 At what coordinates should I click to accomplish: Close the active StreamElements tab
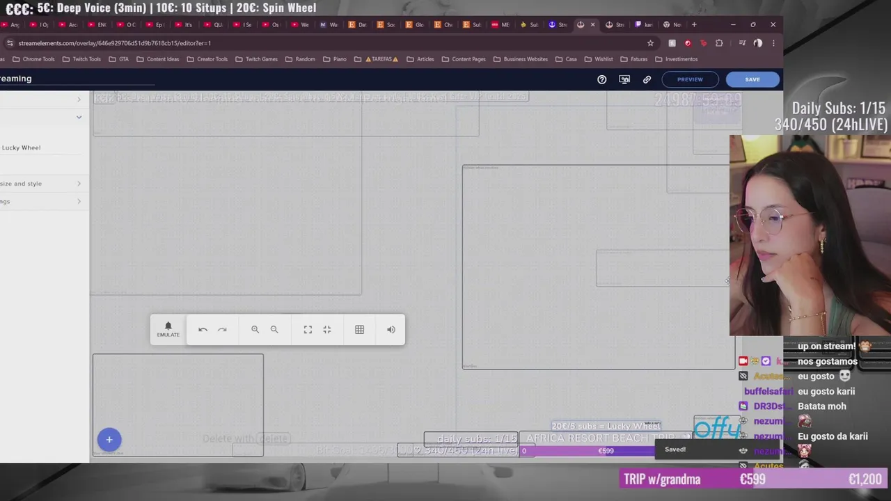tap(592, 24)
